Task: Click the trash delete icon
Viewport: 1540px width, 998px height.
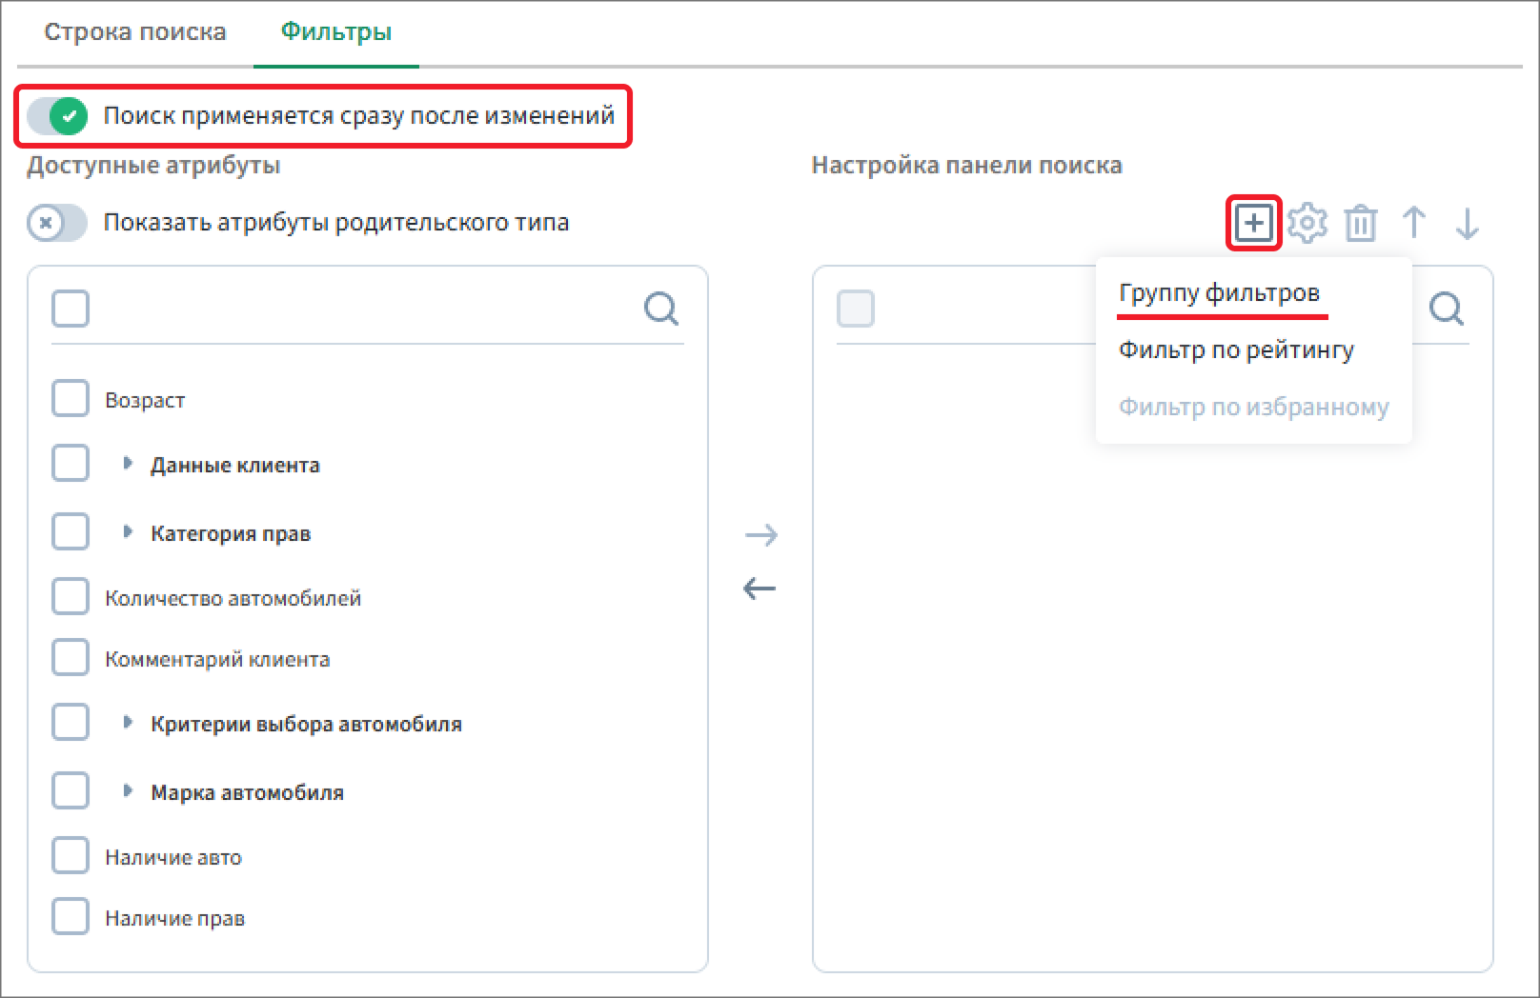Action: click(x=1360, y=224)
